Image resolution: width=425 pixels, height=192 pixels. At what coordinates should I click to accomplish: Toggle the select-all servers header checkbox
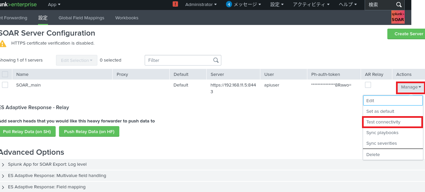tap(5, 74)
